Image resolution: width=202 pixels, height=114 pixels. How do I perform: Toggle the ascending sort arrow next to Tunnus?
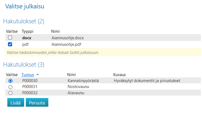[38, 74]
